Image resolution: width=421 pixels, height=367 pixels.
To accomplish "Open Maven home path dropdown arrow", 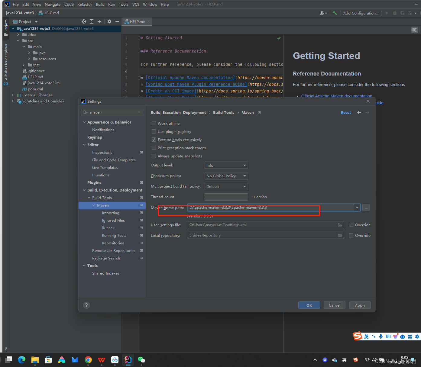I will coord(357,208).
